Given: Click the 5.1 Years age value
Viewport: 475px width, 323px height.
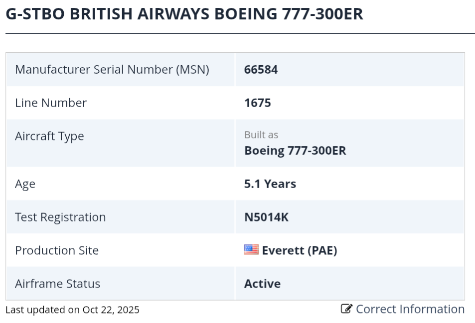Looking at the screenshot, I should (270, 184).
